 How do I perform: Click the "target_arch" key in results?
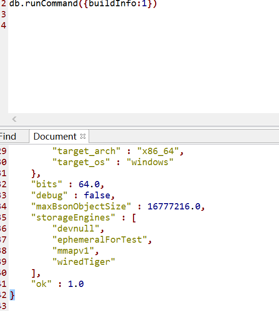click(86, 151)
